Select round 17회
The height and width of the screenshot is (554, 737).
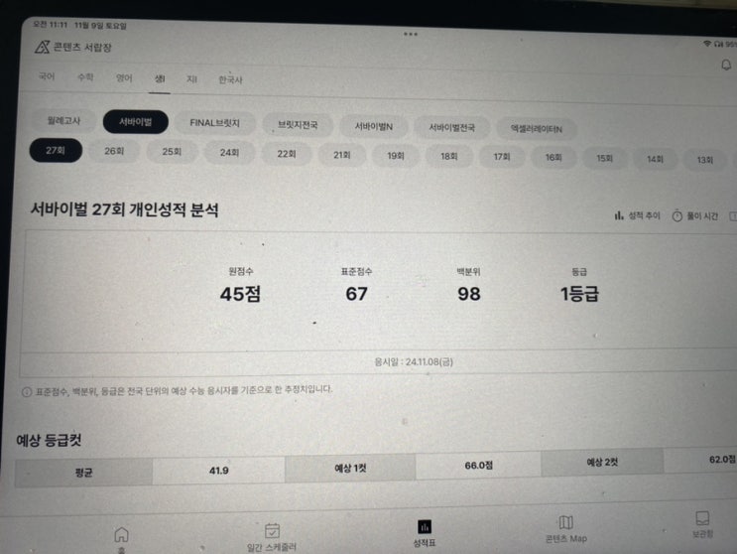tap(502, 157)
